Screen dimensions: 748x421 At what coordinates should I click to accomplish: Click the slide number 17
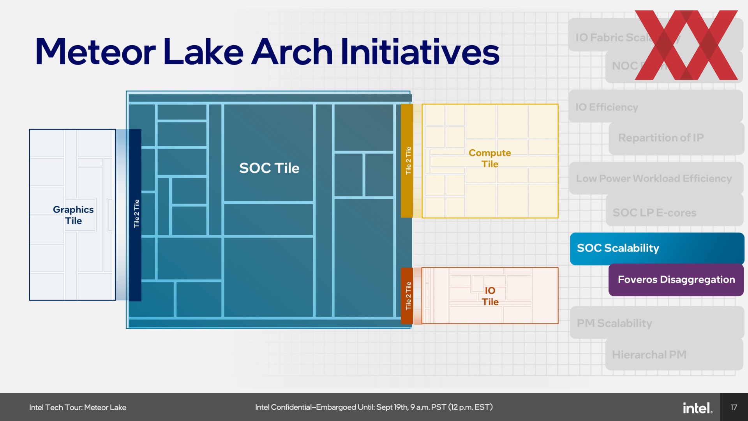(x=734, y=407)
